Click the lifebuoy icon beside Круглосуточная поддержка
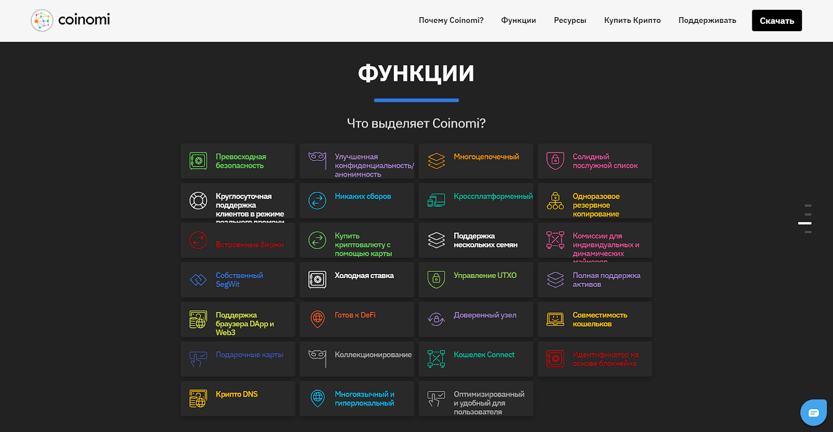Viewport: 833px width, 432px height. point(198,201)
